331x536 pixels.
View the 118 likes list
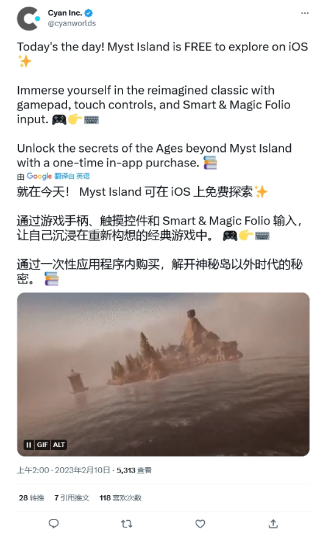[120, 498]
